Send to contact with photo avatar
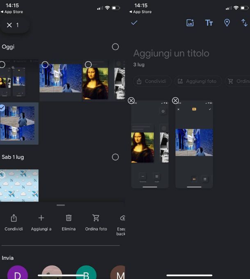 [x=52, y=272]
